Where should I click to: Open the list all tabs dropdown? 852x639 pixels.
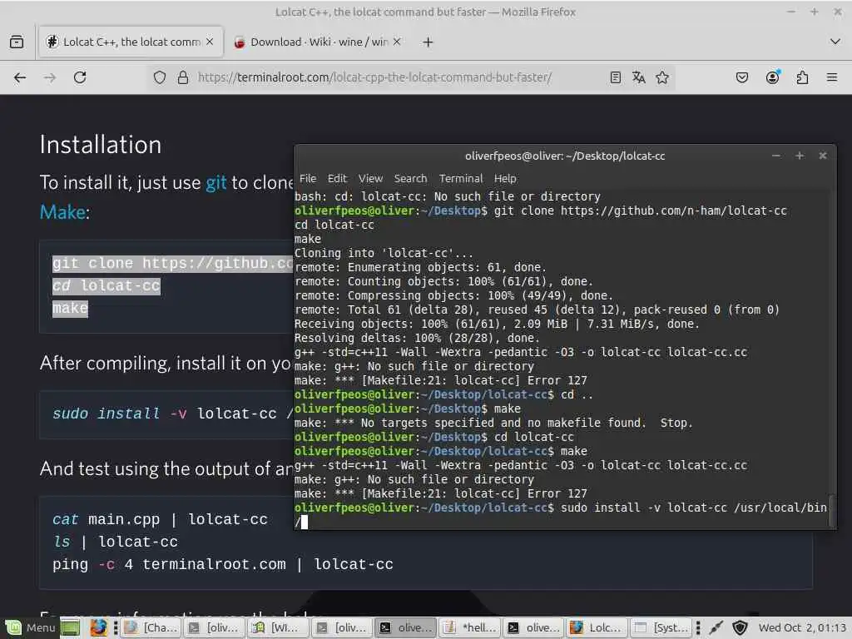point(835,42)
